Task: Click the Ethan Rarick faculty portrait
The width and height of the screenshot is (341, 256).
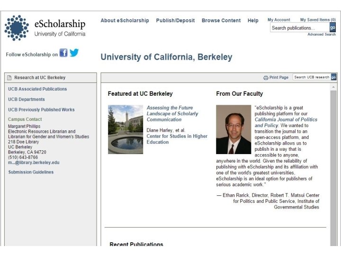Action: (x=233, y=129)
